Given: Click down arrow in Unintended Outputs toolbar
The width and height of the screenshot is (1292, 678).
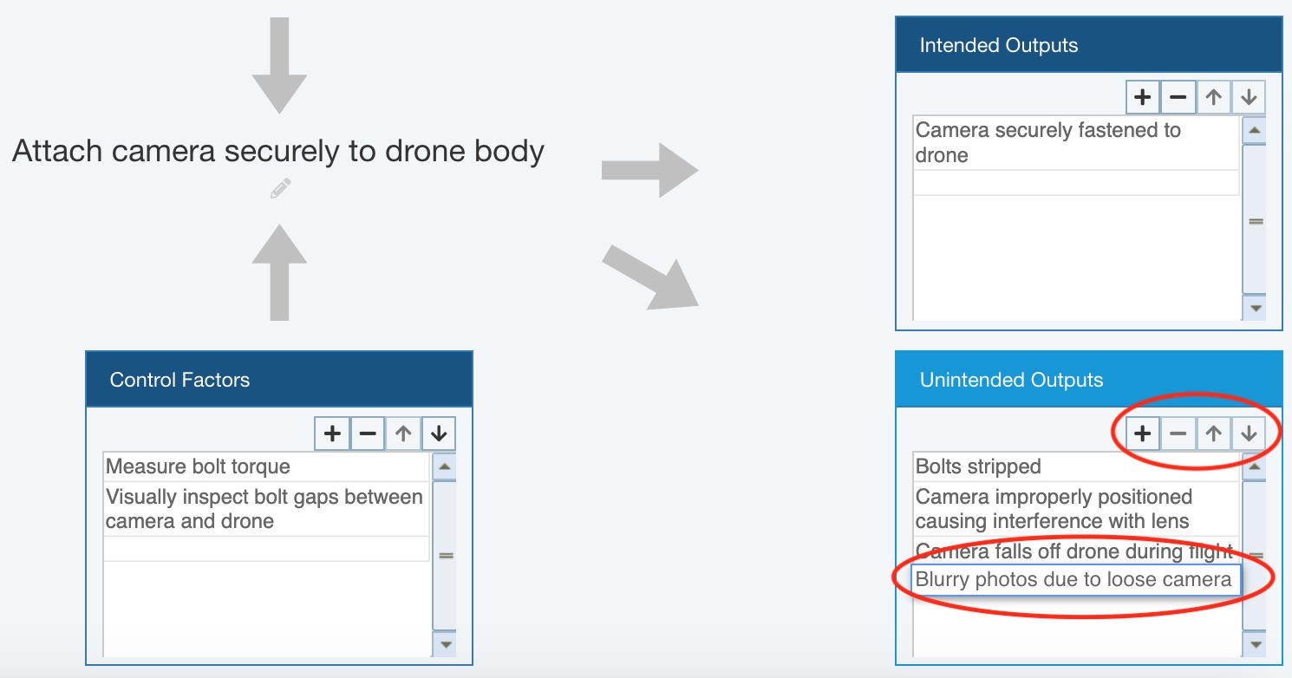Looking at the screenshot, I should [1249, 433].
